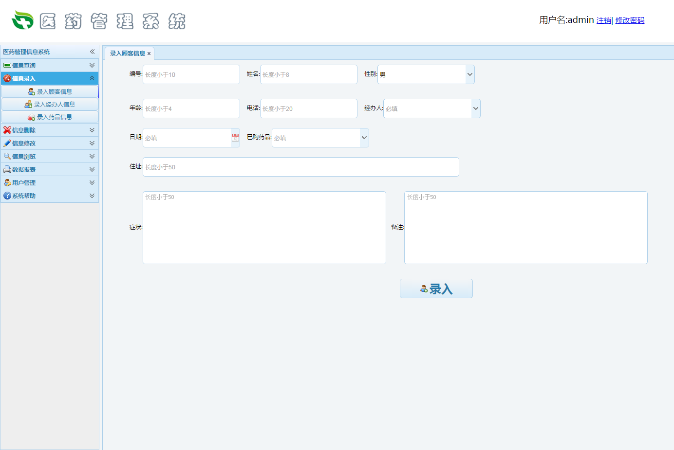
Task: Expand the 信息浏览 accordion arrow
Action: point(92,156)
